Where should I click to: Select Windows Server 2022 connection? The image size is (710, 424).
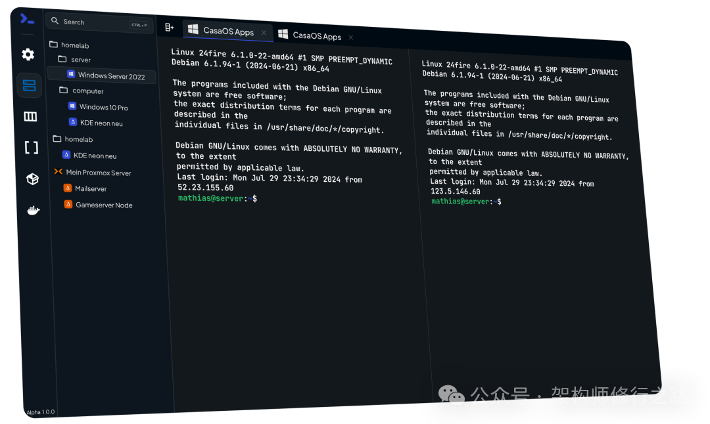click(110, 76)
